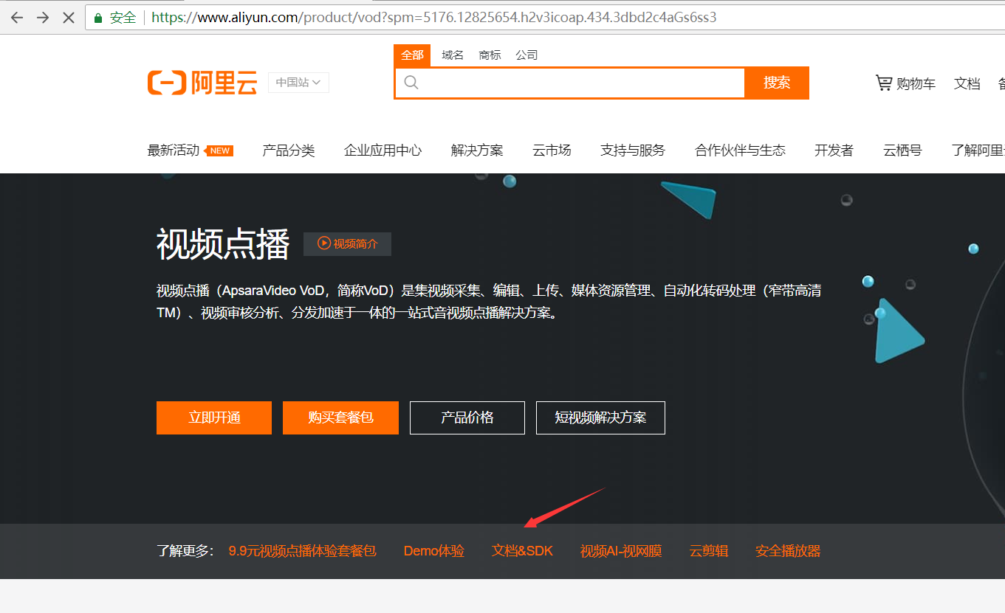Open the 合作伙伴与生态 menu
The width and height of the screenshot is (1005, 613).
[x=740, y=150]
